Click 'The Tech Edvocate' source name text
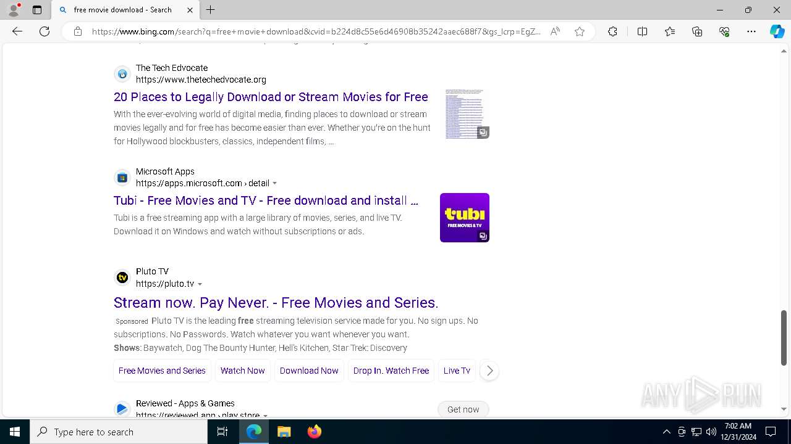Screen dimensions: 791x444 pos(172,68)
